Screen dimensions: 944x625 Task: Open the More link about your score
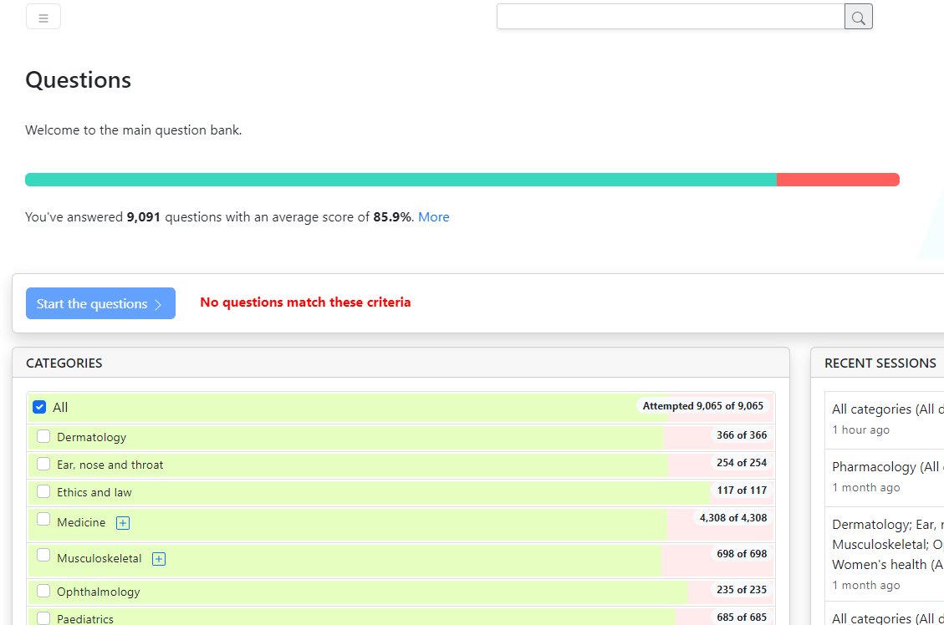click(x=433, y=216)
